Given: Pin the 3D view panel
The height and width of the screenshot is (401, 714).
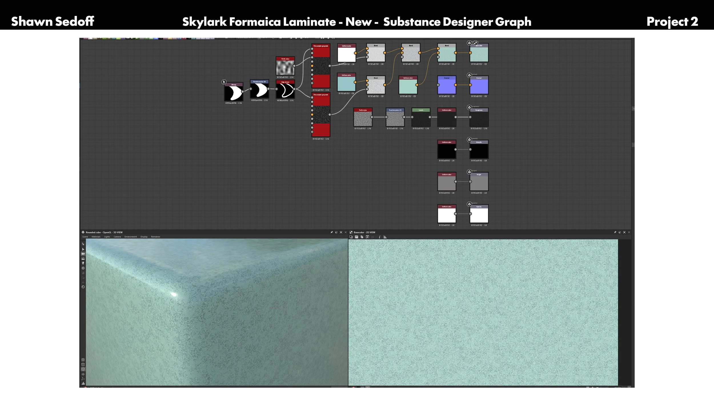Looking at the screenshot, I should click(x=332, y=232).
